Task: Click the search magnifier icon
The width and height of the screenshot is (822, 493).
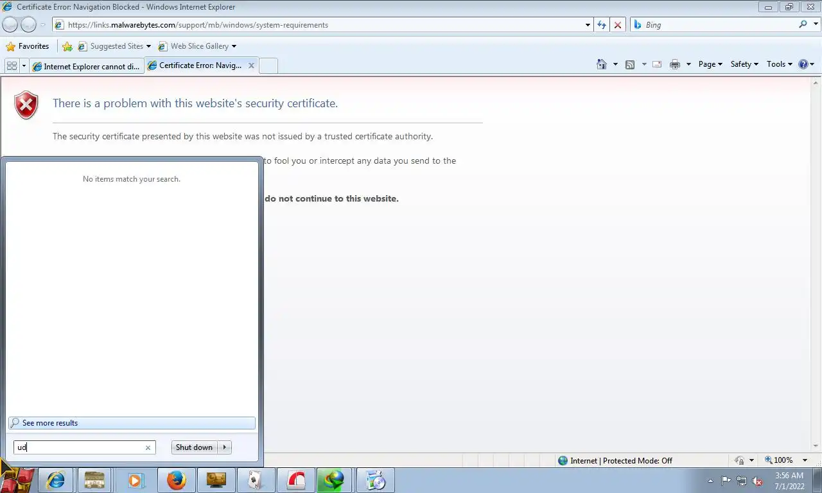Action: click(x=803, y=24)
